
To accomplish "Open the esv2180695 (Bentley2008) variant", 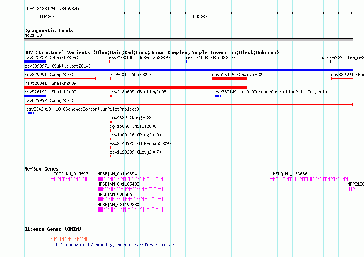I will pos(139,92).
